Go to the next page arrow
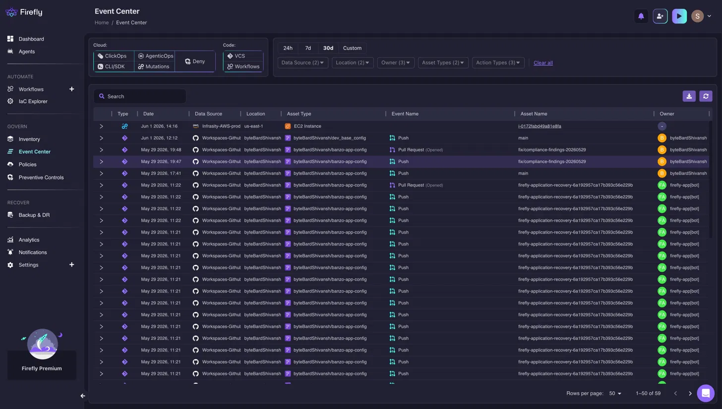 [x=690, y=393]
